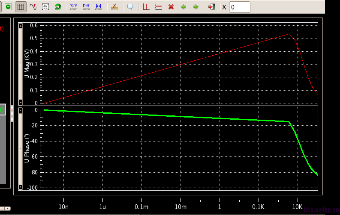This screenshot has width=340, height=215.
Task: Click the U Mag vertical scrollbar track
Action: (x=21, y=64)
